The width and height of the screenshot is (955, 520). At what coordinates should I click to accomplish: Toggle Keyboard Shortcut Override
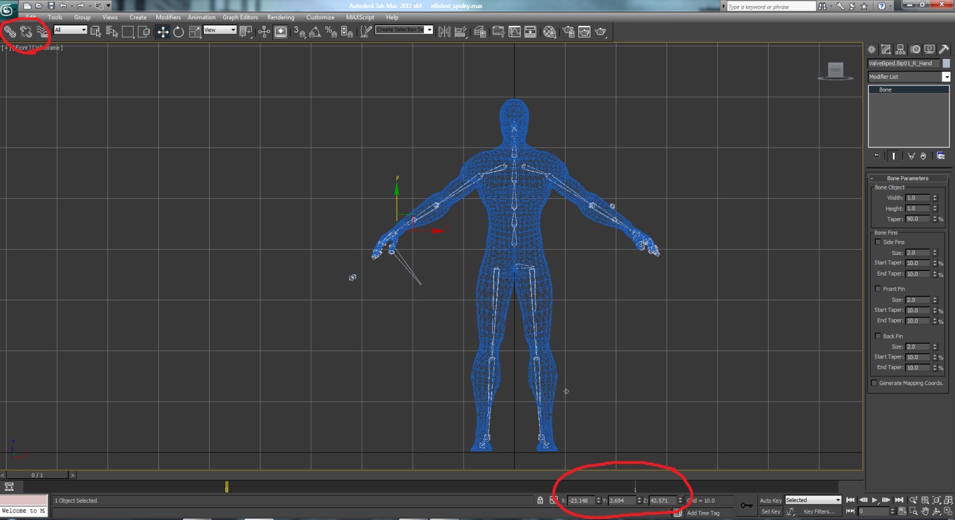tap(280, 31)
